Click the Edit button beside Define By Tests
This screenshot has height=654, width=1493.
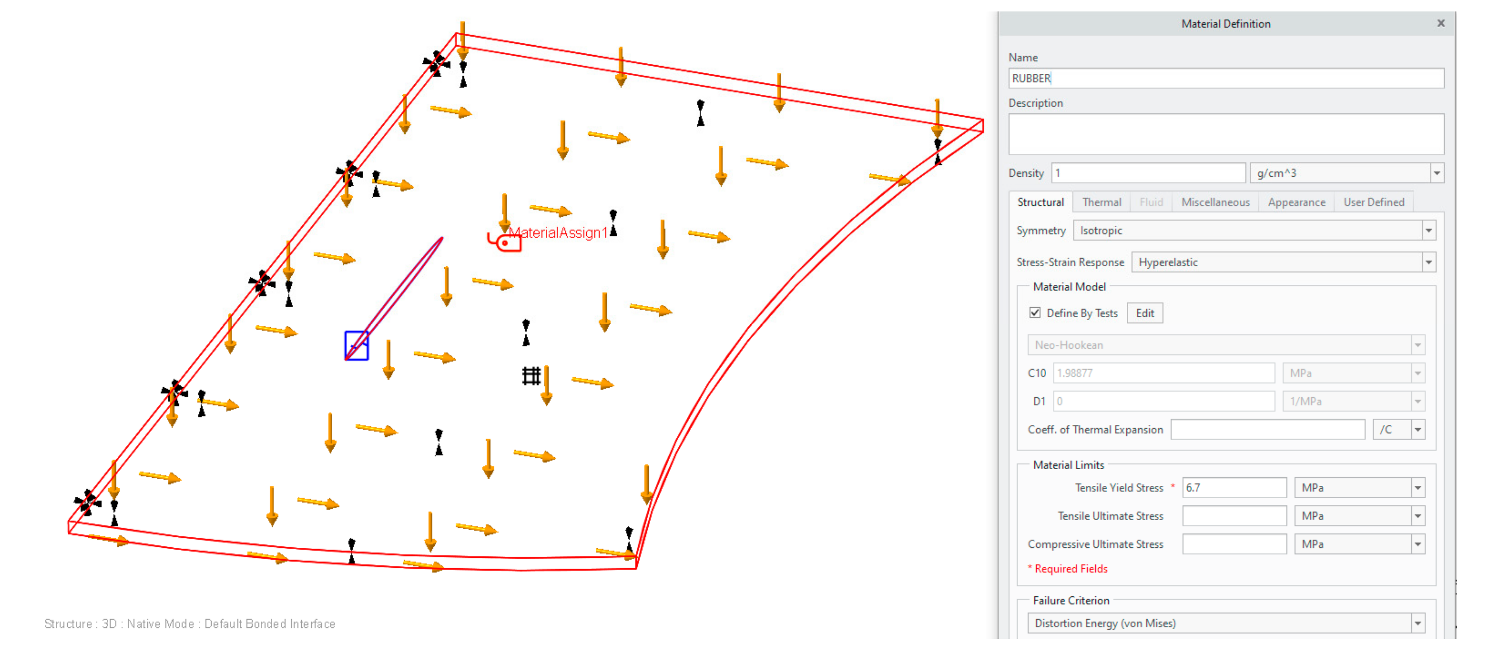point(1145,313)
